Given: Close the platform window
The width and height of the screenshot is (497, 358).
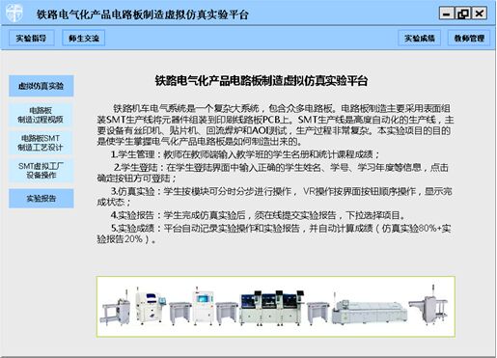Looking at the screenshot, I should coord(480,14).
